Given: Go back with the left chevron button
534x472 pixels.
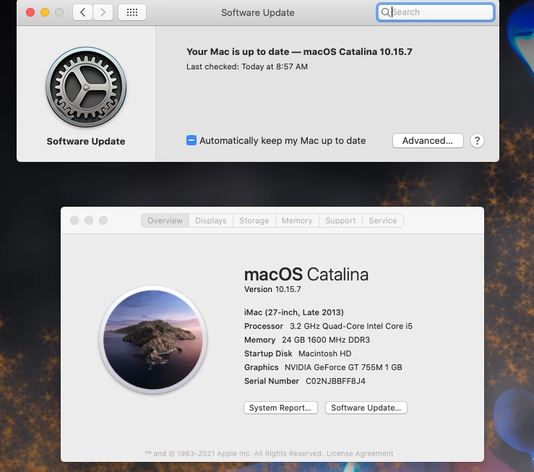Looking at the screenshot, I should (82, 12).
